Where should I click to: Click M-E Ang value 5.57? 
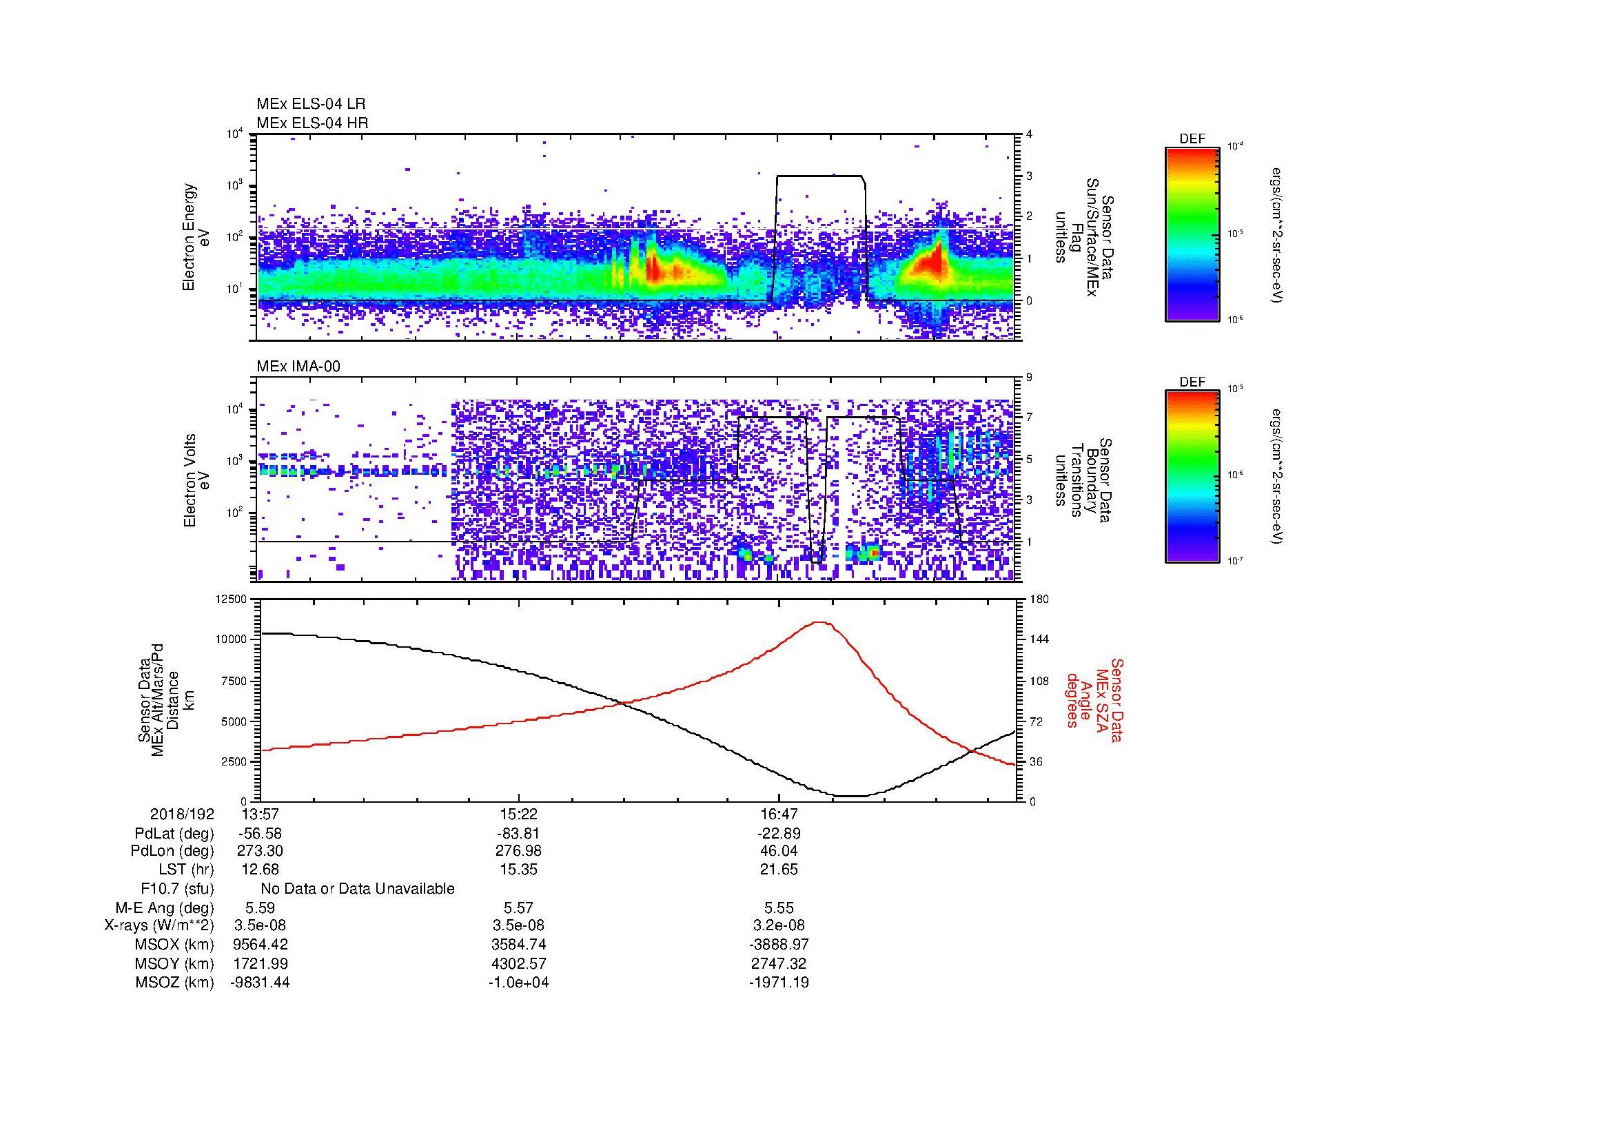tap(518, 907)
